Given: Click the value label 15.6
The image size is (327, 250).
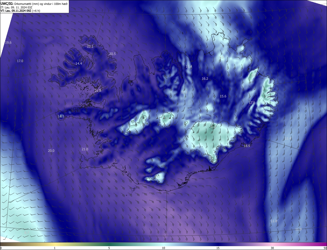Looking at the screenshot, I should tap(223, 96).
